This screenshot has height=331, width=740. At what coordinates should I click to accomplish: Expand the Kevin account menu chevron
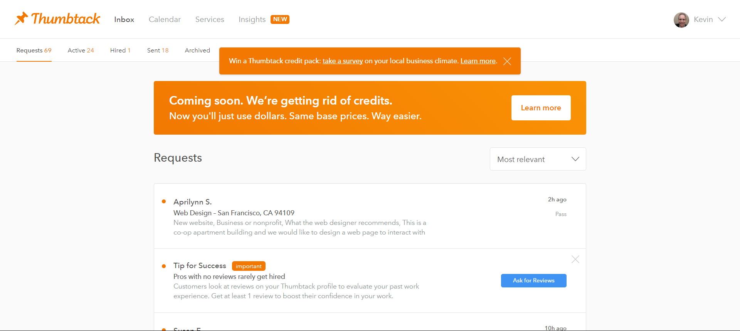(x=722, y=19)
